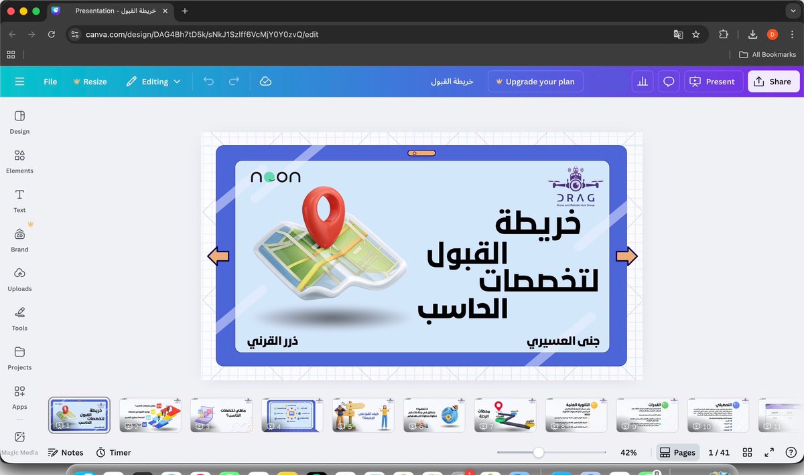Adjust the zoom slider at the bottom

click(538, 452)
